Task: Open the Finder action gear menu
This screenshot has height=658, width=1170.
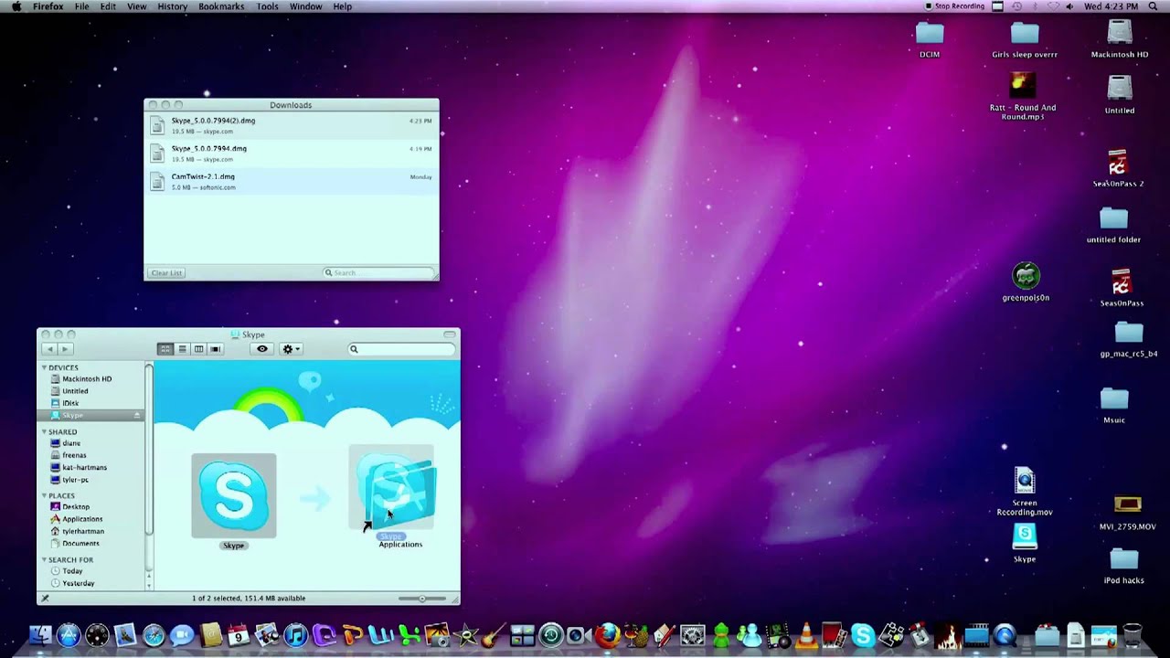Action: point(291,349)
